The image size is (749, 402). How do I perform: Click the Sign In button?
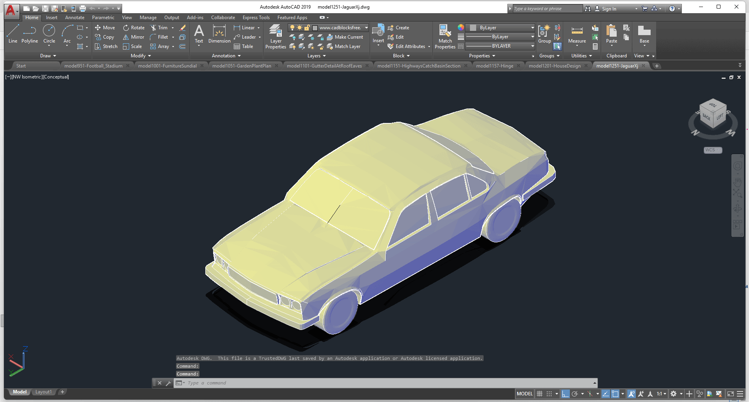click(608, 9)
